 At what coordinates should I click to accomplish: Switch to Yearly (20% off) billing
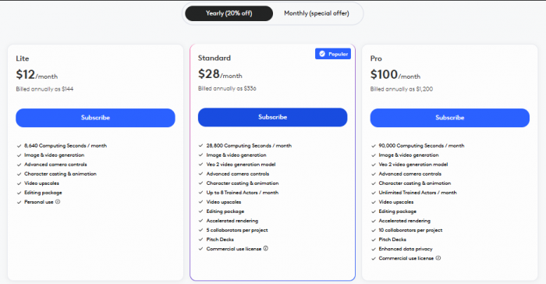[x=229, y=13]
